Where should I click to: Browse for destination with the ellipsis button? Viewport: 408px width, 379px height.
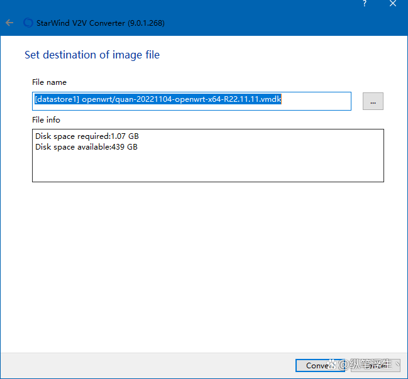373,101
